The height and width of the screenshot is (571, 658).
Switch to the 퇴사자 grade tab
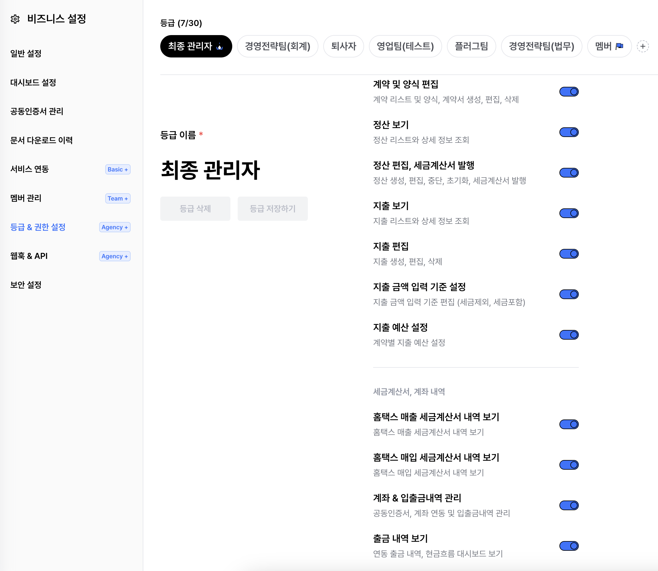pyautogui.click(x=343, y=47)
